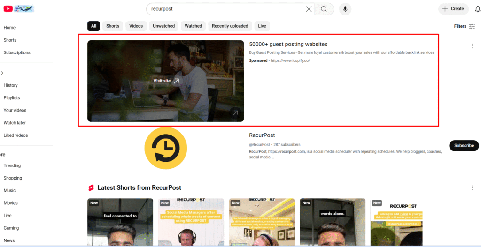Start voice search with the microphone icon

[345, 9]
